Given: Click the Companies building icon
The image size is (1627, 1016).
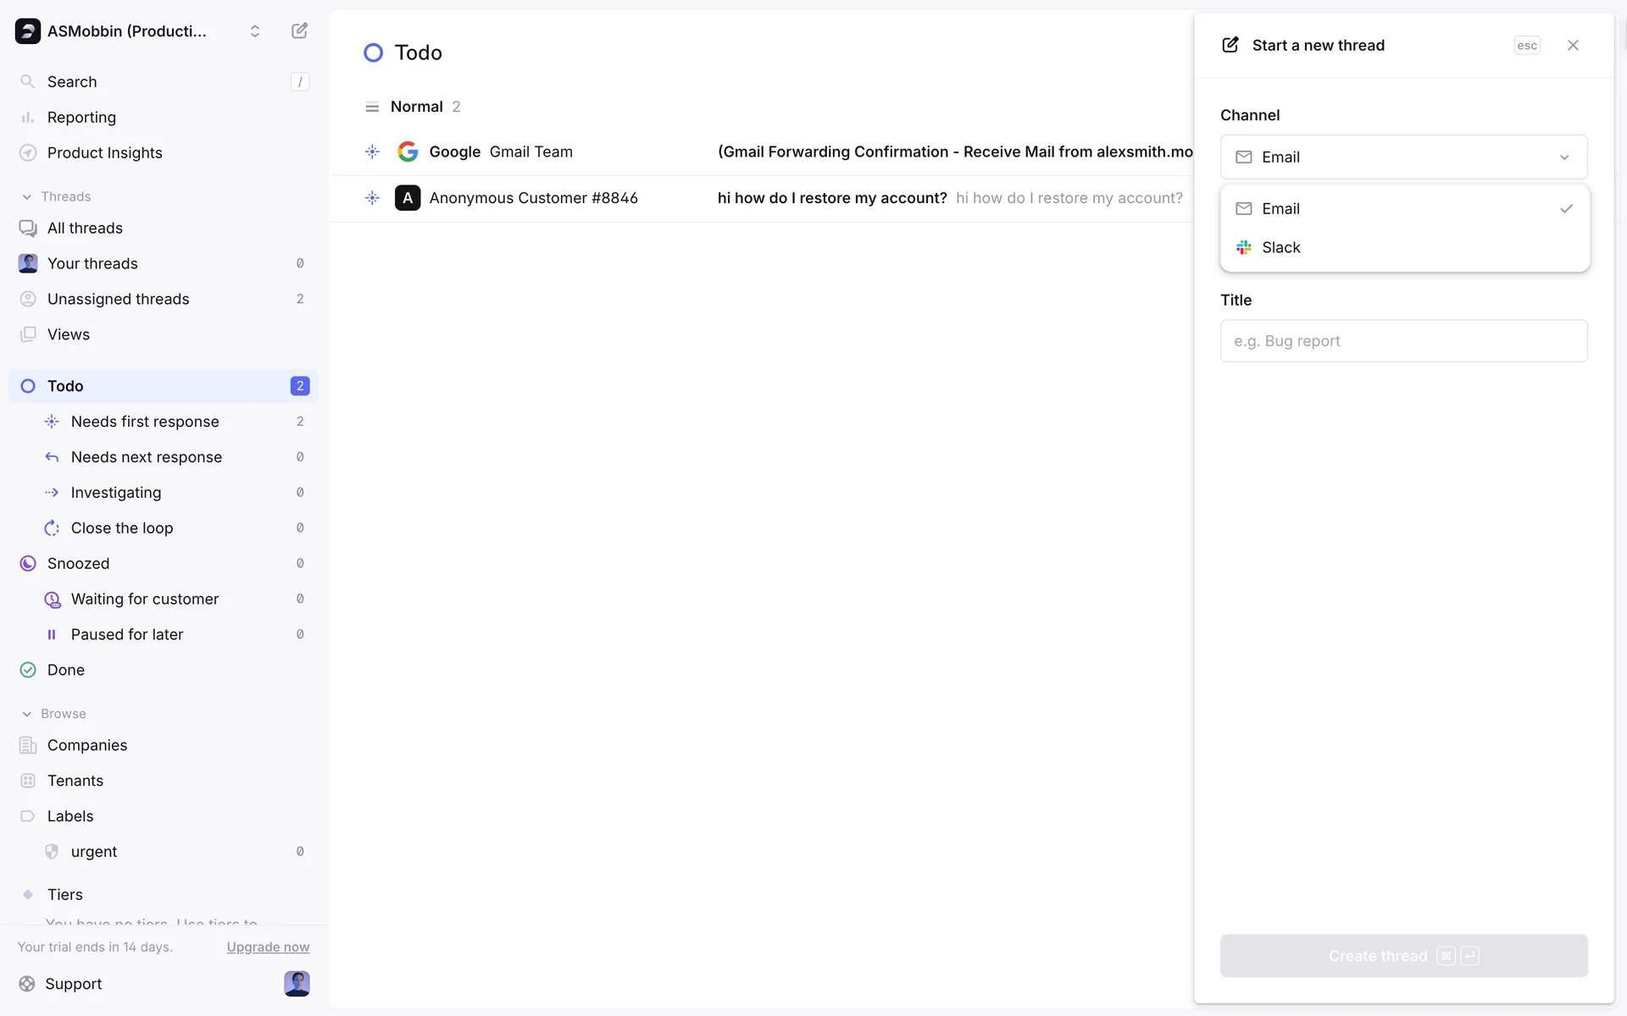Looking at the screenshot, I should pyautogui.click(x=28, y=746).
